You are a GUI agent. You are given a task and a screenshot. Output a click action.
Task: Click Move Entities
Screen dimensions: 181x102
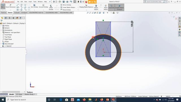point(66,10)
